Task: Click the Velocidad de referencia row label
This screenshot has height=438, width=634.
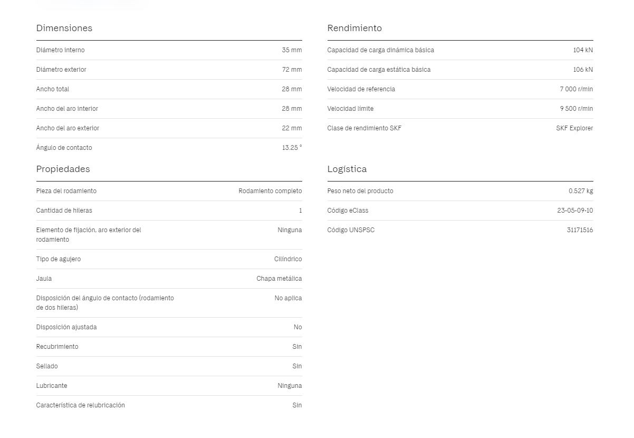Action: coord(361,89)
